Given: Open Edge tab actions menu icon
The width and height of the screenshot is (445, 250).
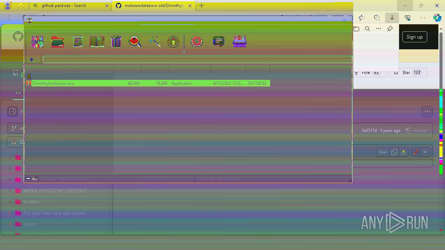Looking at the screenshot, I should [x=21, y=6].
